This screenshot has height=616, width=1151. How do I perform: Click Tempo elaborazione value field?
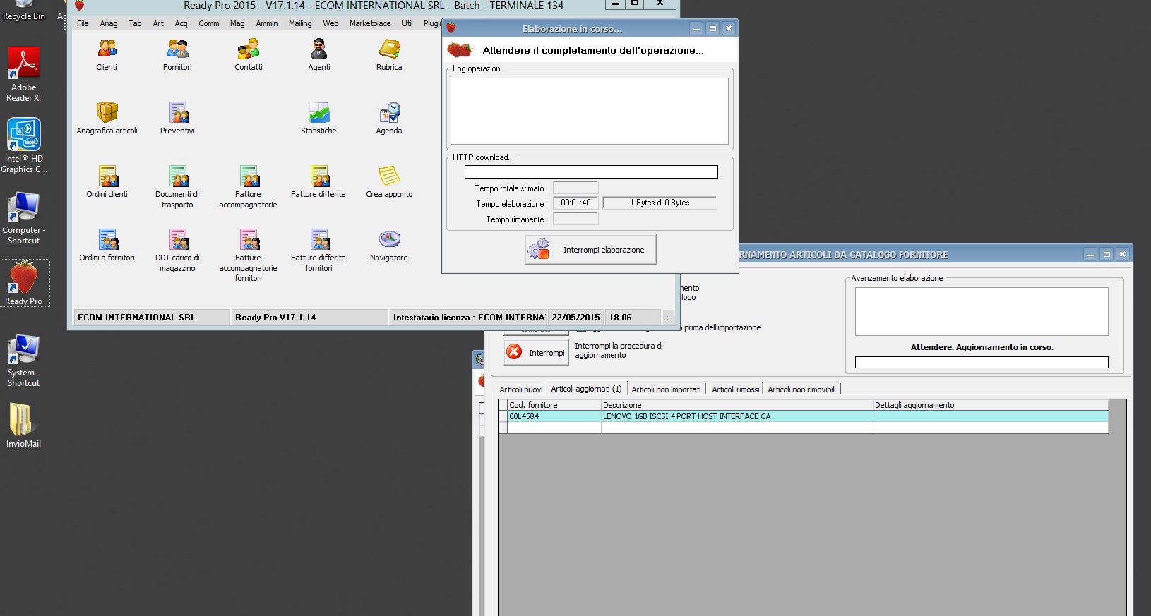coord(575,203)
